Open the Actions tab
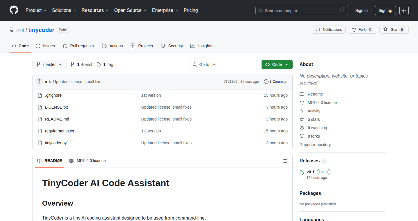Viewport: 418px width, 221px height. [112, 46]
